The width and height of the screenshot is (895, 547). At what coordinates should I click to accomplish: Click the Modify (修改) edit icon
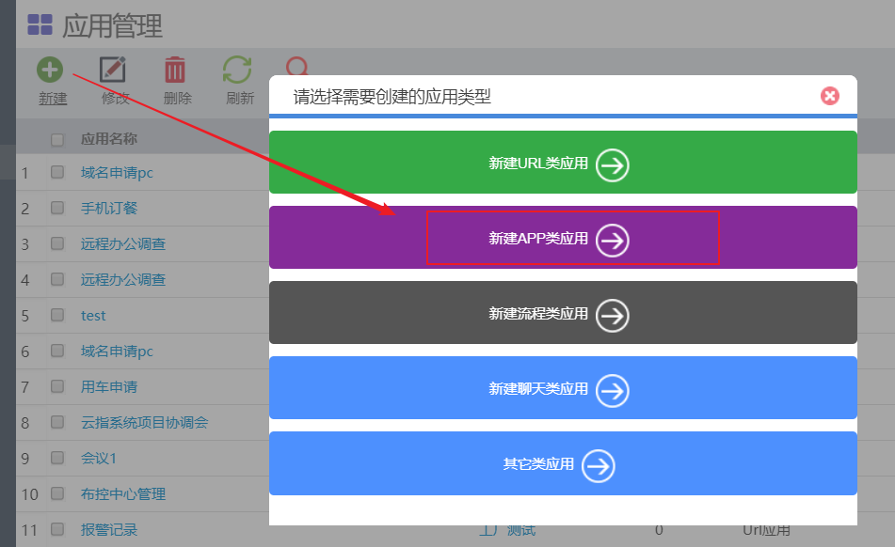[x=114, y=70]
